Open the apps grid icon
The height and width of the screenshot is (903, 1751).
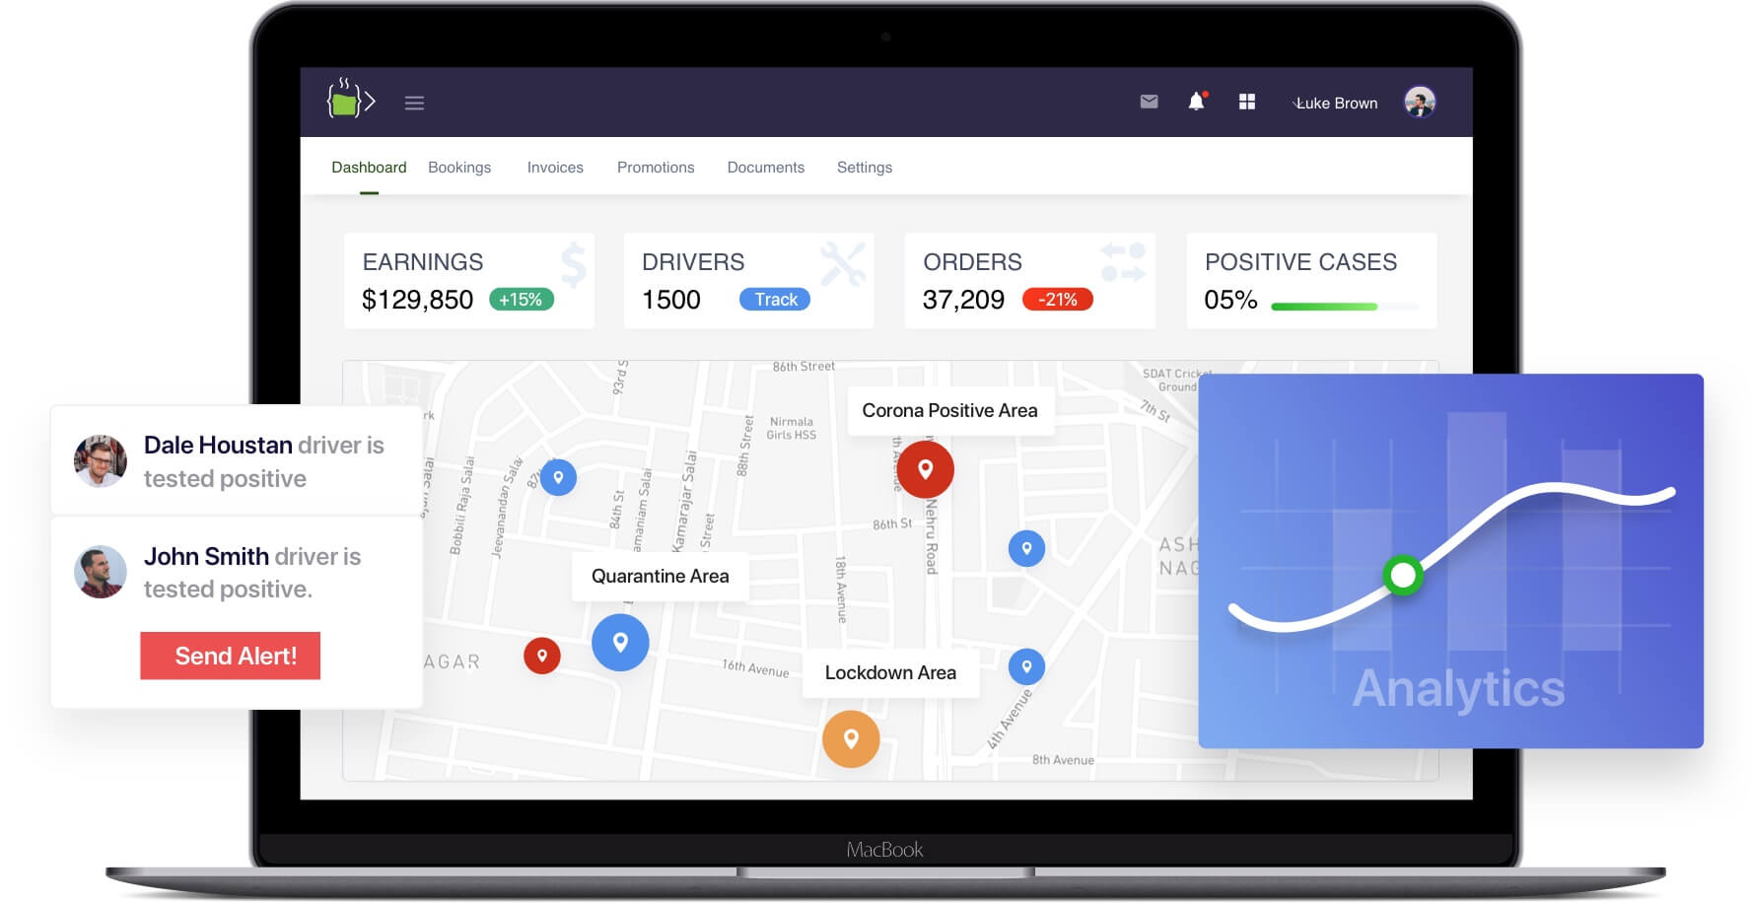(x=1246, y=102)
